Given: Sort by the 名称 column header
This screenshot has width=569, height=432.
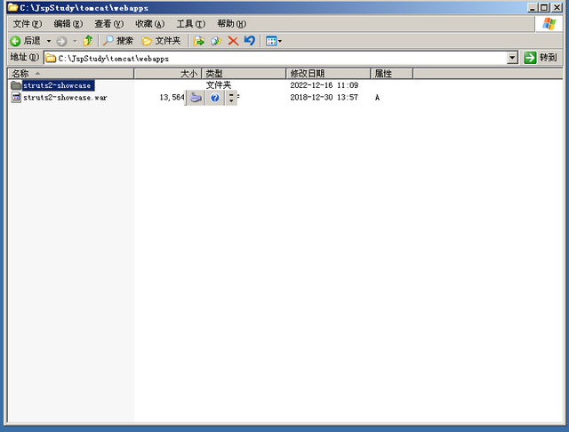Looking at the screenshot, I should [71, 74].
